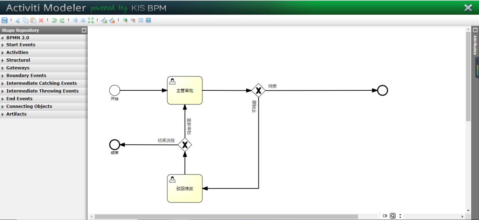Click the 不同意 flow label
Screen dimensions: 479x220
click(254, 107)
